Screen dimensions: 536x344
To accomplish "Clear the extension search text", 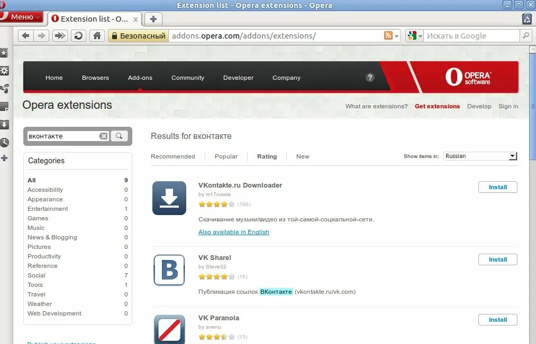I will point(104,136).
